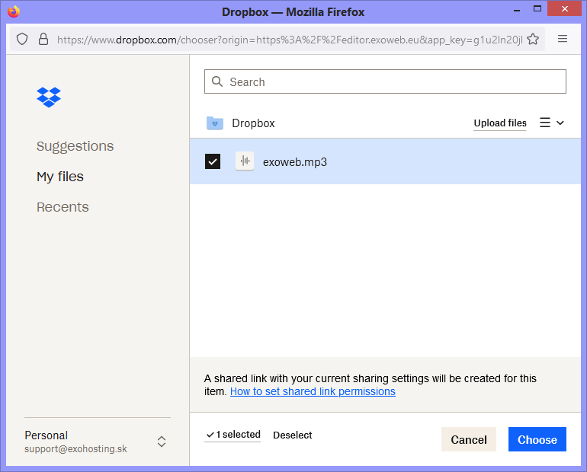Click the support@exohosting.sk account email
Viewport: 587px width, 472px height.
coord(75,448)
